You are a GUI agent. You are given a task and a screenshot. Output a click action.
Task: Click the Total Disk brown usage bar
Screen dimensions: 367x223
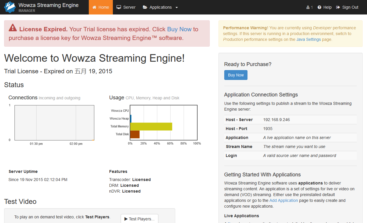pyautogui.click(x=135, y=134)
